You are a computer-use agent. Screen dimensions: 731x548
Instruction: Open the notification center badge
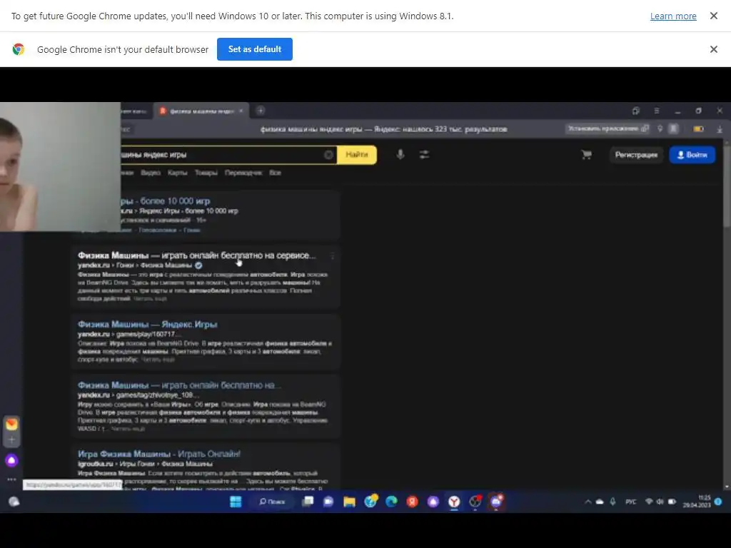(718, 502)
